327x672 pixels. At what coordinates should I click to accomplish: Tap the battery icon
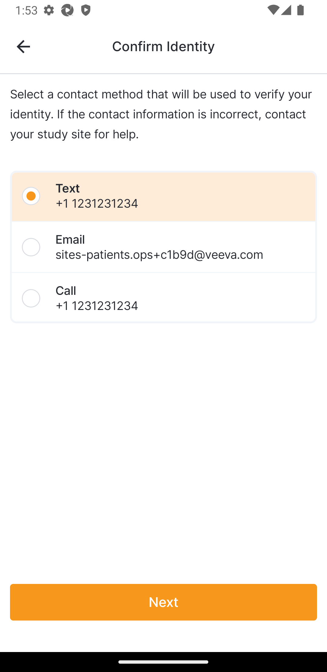300,10
